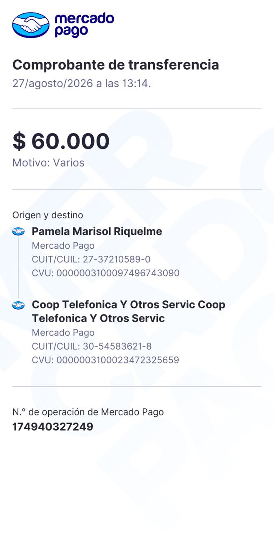Click the Origen y destino label
Image resolution: width=274 pixels, height=534 pixels.
point(48,215)
